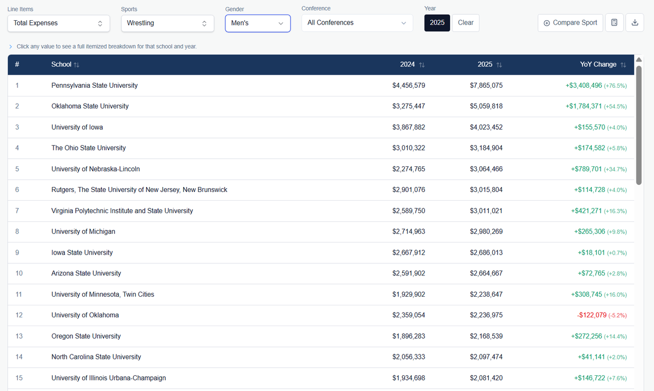The image size is (654, 391).
Task: Click the Clear year button
Action: (466, 22)
